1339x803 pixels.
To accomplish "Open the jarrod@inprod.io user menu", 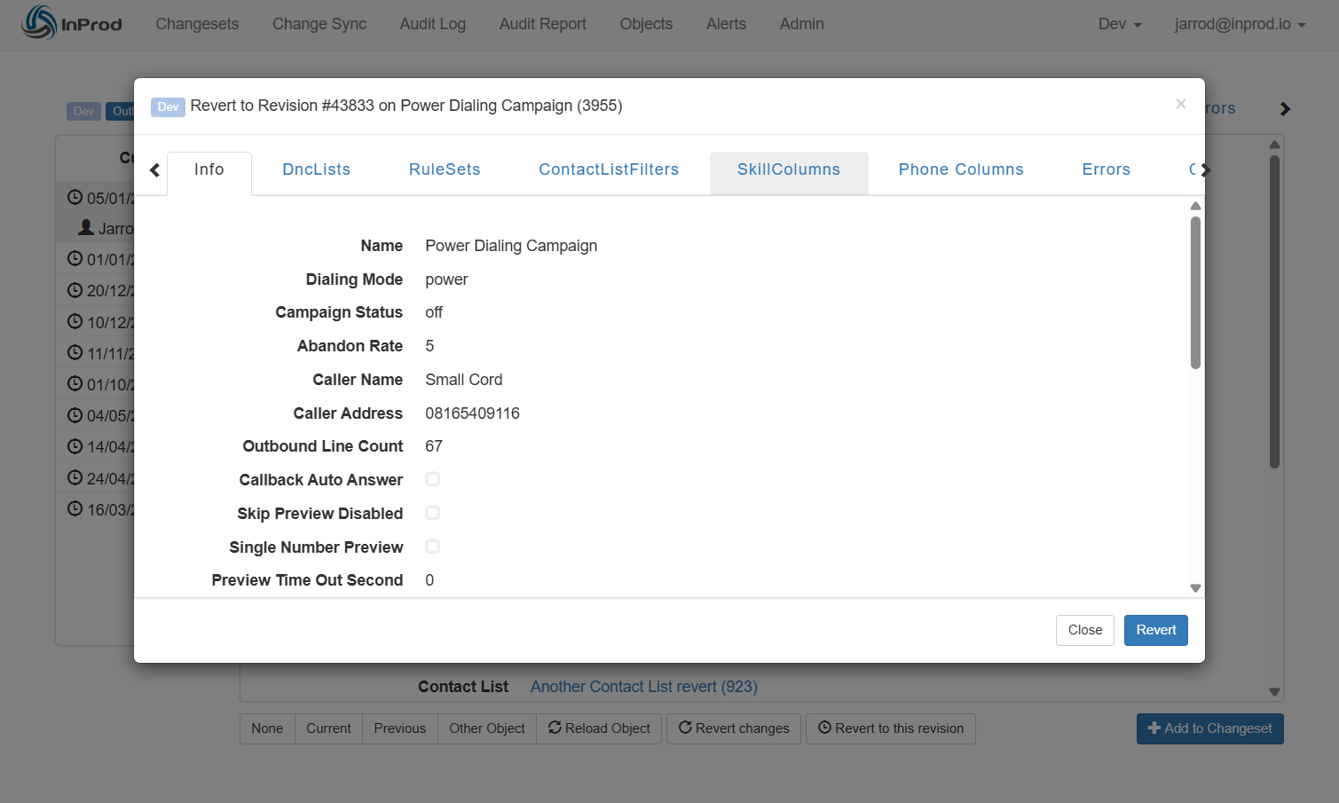I will point(1239,24).
